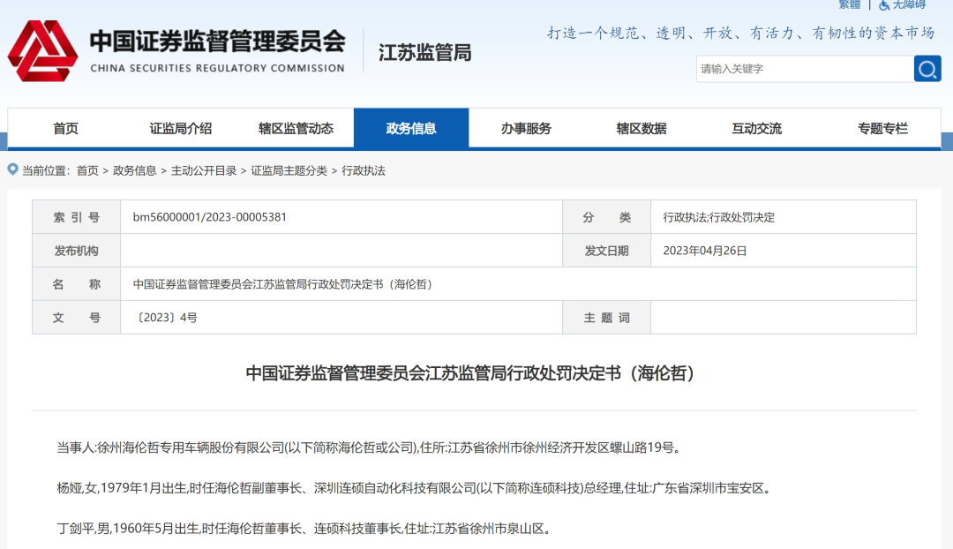Image resolution: width=953 pixels, height=549 pixels.
Task: Click the accessibility wheelchair icon
Action: (x=883, y=5)
